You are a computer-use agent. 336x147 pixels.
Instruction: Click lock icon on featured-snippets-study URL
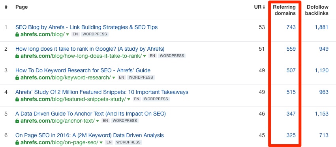coord(17,99)
